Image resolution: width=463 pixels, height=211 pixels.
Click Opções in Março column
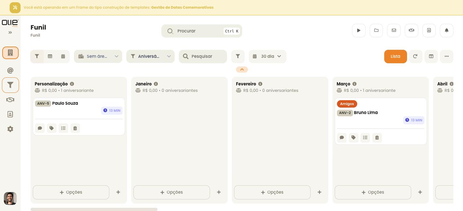tap(373, 192)
